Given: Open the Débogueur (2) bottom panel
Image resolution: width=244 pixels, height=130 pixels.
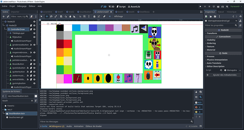Looking at the screenshot, I should 57,126.
